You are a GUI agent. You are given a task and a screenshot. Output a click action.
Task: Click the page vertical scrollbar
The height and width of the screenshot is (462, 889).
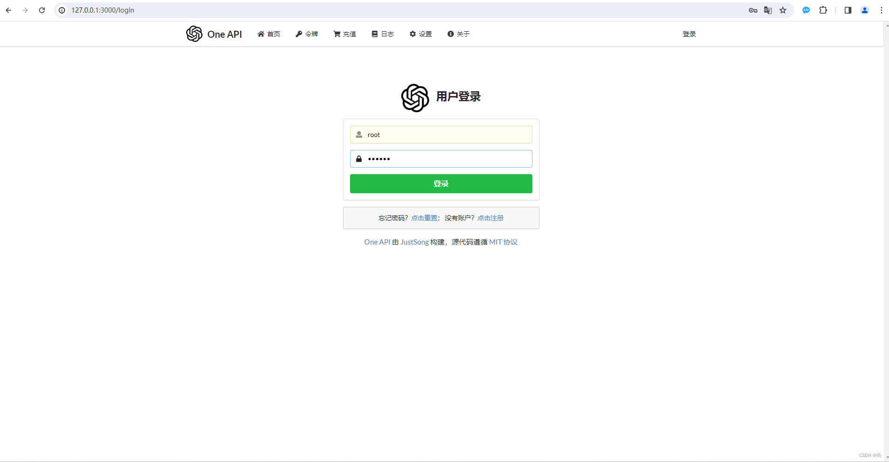887,242
